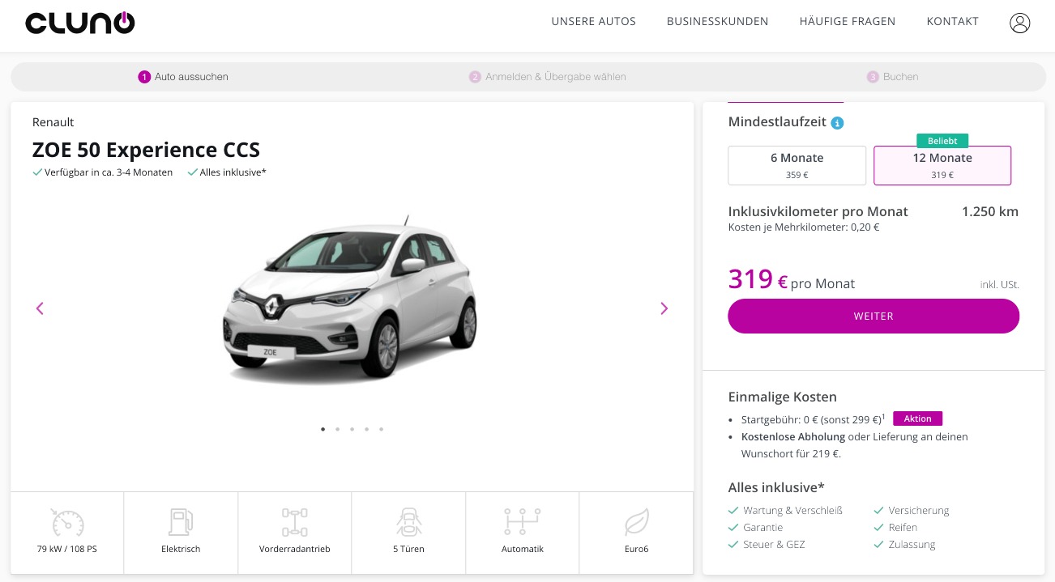Click the Mindestlaufzeit info icon

coord(838,123)
